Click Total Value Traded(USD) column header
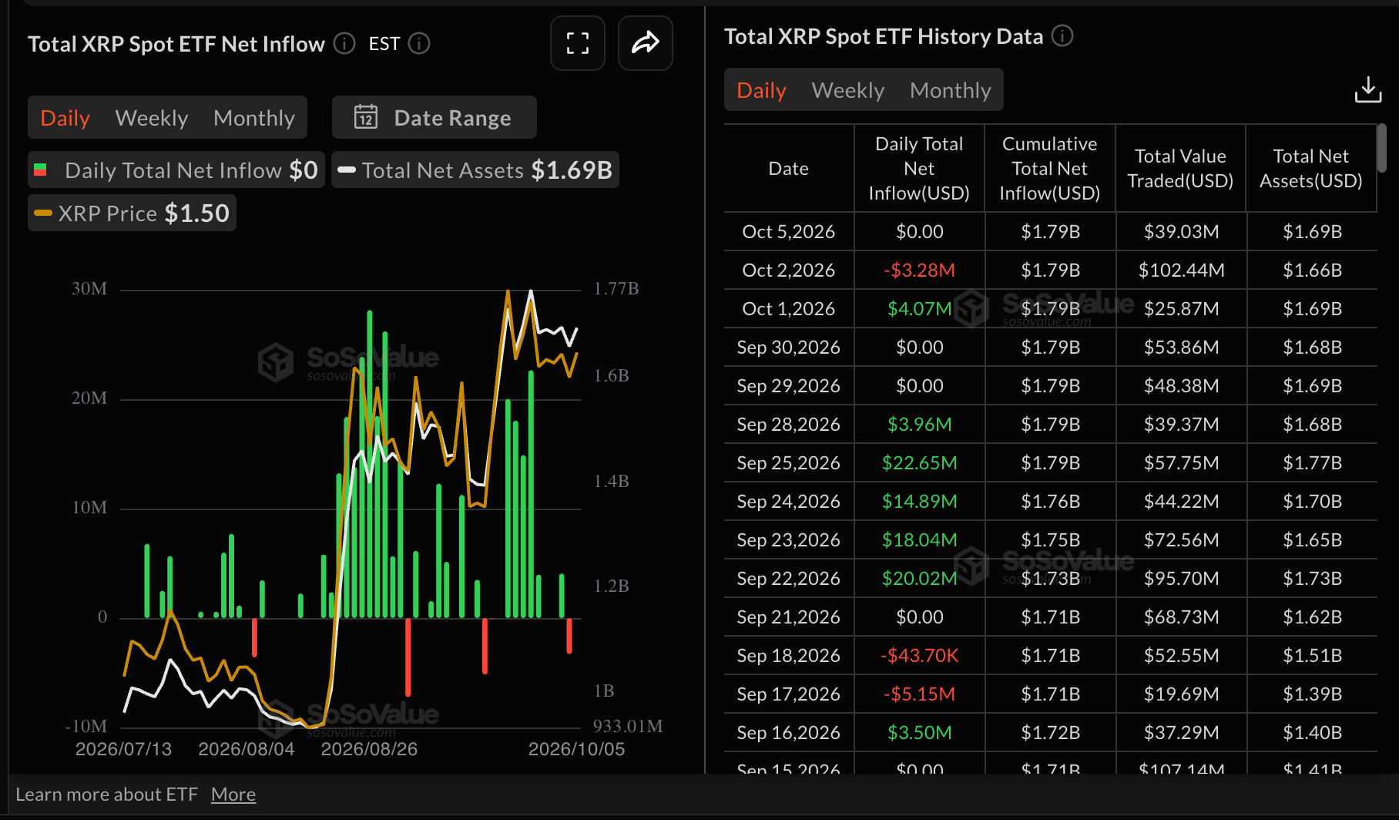The image size is (1399, 820). coord(1181,168)
